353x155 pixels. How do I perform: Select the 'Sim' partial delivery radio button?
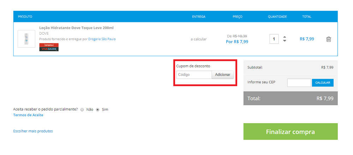[98, 109]
